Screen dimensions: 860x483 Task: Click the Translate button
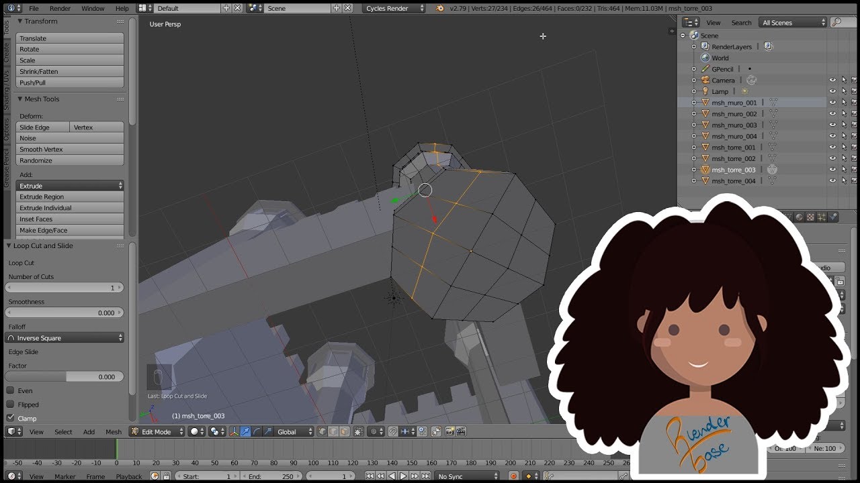click(x=70, y=38)
